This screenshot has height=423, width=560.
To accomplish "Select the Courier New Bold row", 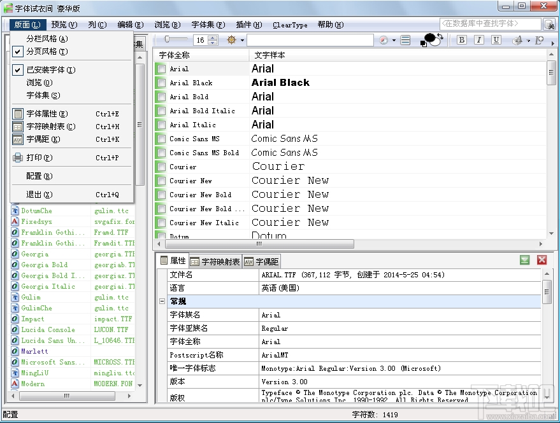I will point(350,195).
